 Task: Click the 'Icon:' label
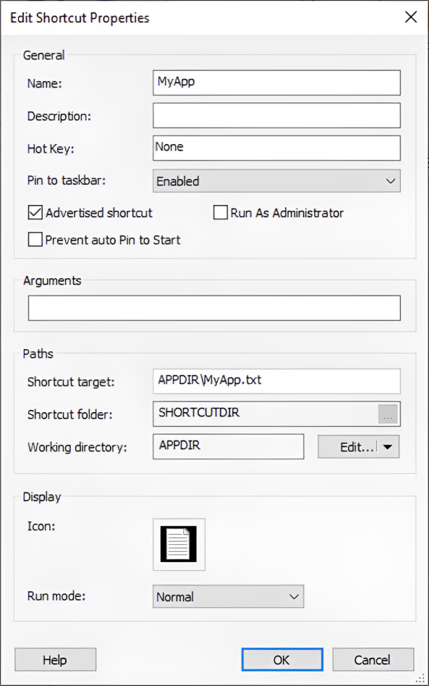pos(41,526)
